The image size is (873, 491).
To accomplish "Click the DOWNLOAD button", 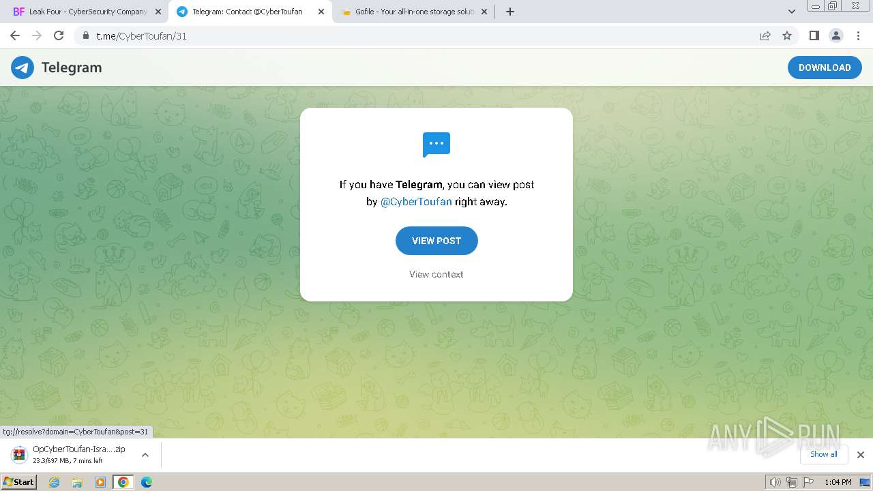I will tap(825, 68).
